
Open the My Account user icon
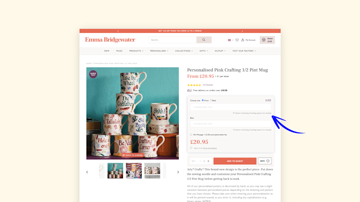[x=243, y=40]
